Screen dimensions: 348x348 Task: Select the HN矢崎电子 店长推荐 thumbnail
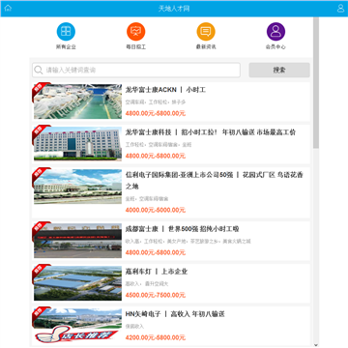click(77, 326)
